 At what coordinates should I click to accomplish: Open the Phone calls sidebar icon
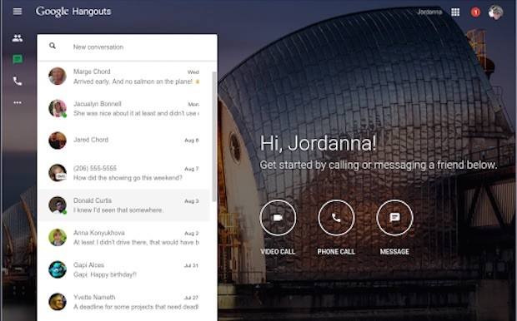[18, 81]
